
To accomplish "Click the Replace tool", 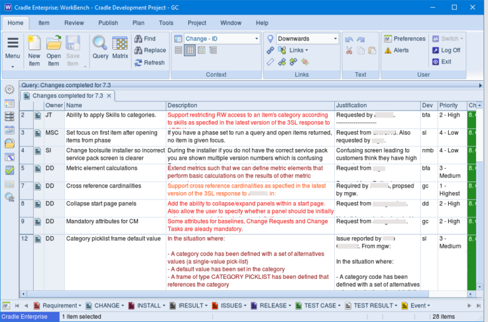I will pos(151,50).
